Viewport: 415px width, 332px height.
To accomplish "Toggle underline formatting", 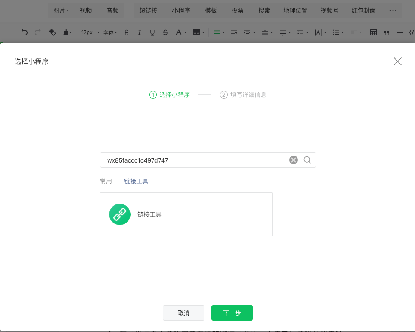I will (x=153, y=32).
